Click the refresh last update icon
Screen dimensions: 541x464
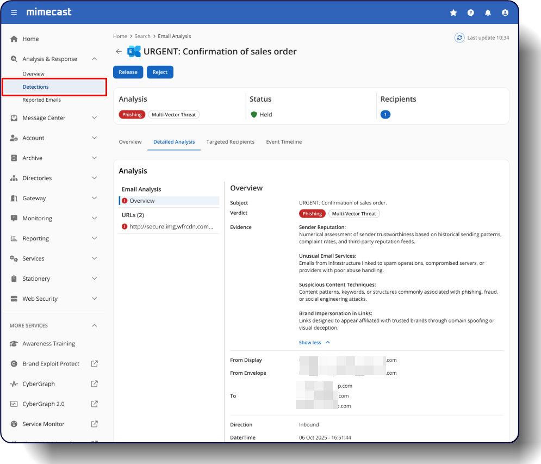459,38
